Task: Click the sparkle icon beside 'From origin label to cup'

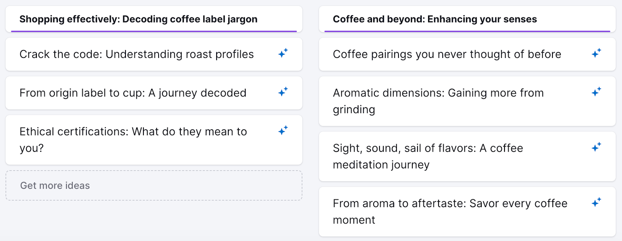Action: point(283,93)
